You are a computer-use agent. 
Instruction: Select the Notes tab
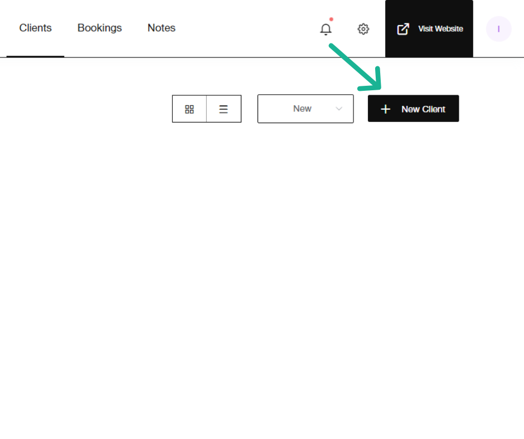click(162, 28)
